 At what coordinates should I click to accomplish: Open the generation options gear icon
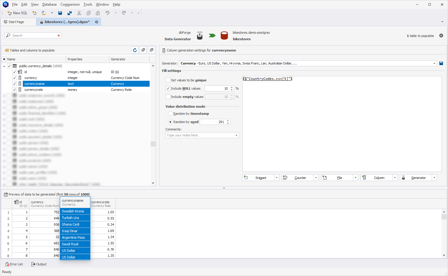(x=441, y=35)
